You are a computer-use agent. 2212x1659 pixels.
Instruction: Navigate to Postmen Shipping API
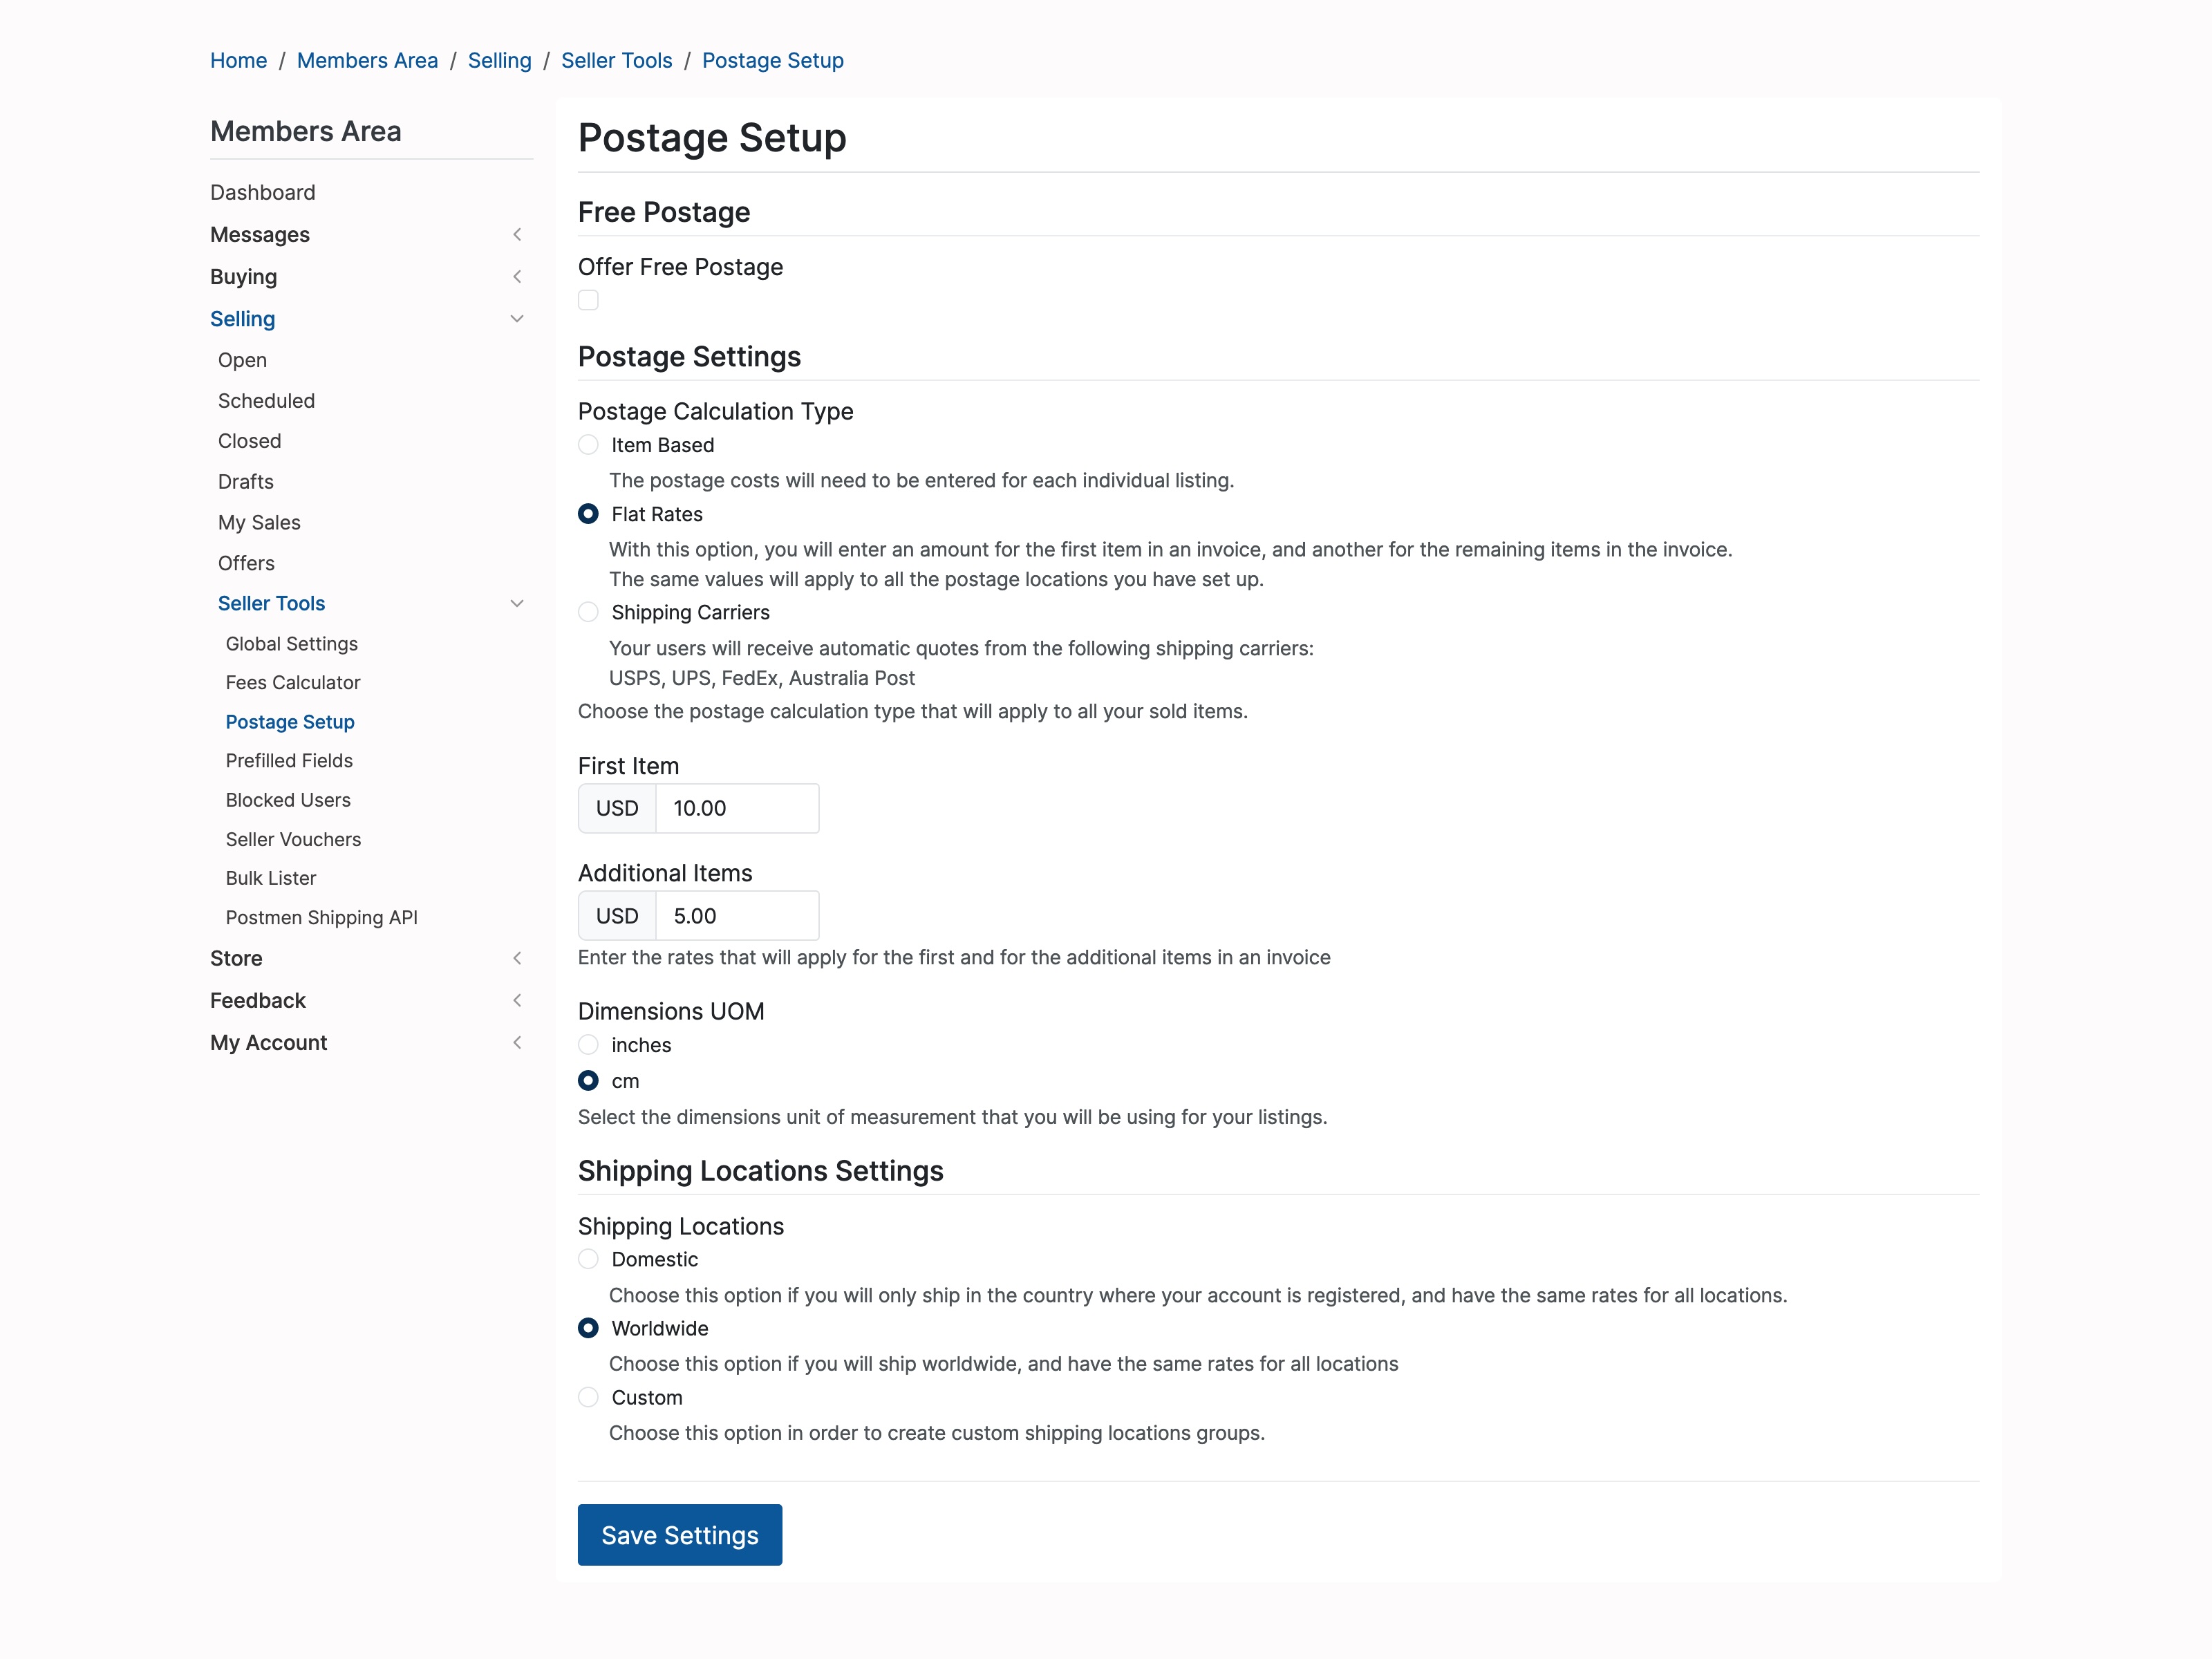point(321,917)
